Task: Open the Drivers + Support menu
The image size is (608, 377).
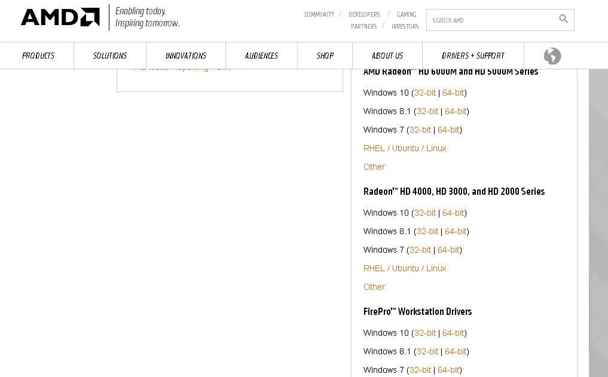Action: click(473, 56)
